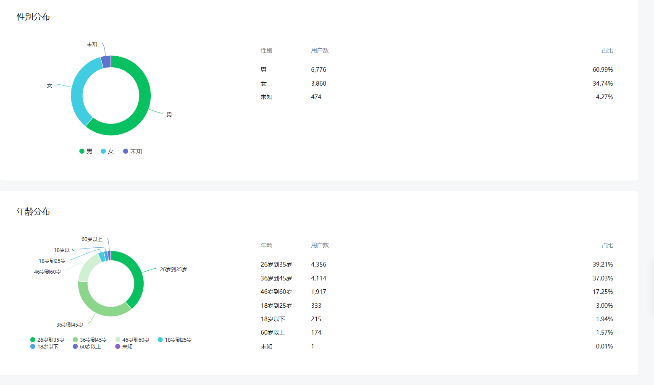Toggle the 26岁到35岁 legend entry below age chart
The image size is (654, 385).
(x=47, y=340)
